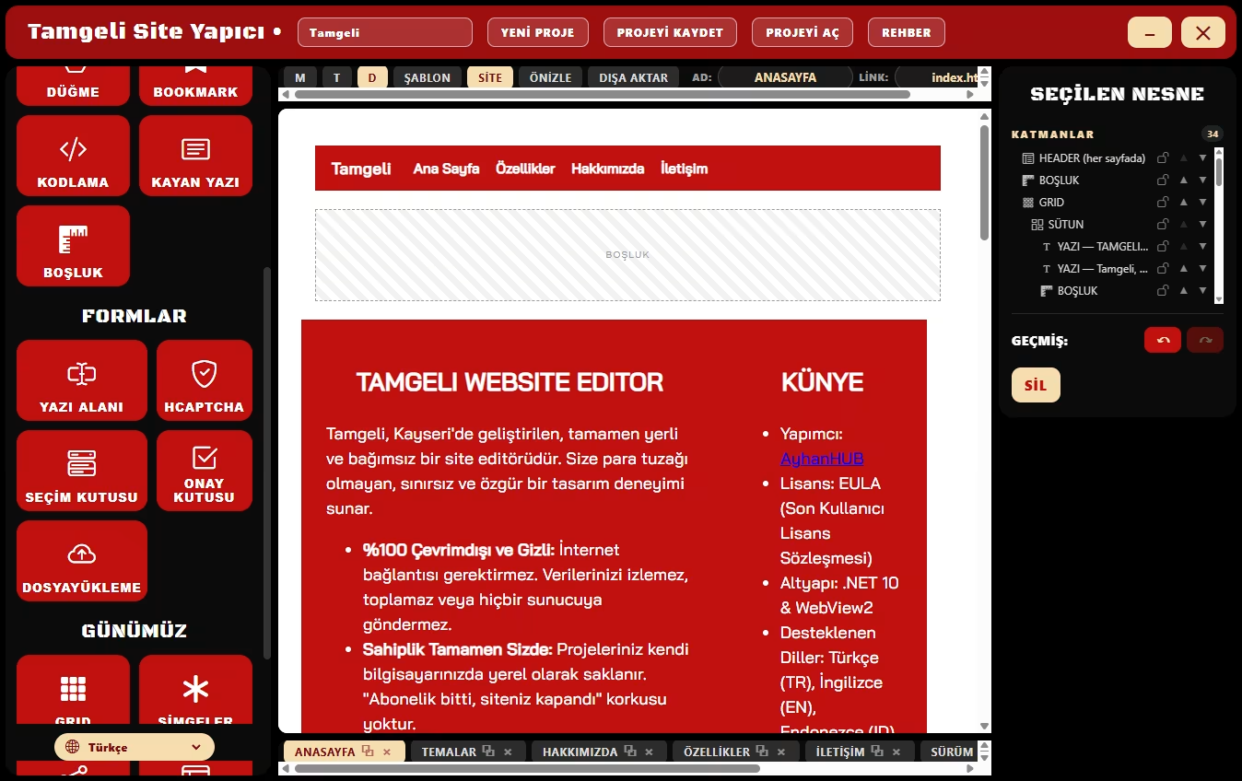Insert a Simgeler icon element
The width and height of the screenshot is (1242, 781).
[195, 691]
